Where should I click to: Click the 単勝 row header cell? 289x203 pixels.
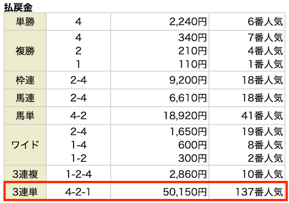click(x=25, y=22)
